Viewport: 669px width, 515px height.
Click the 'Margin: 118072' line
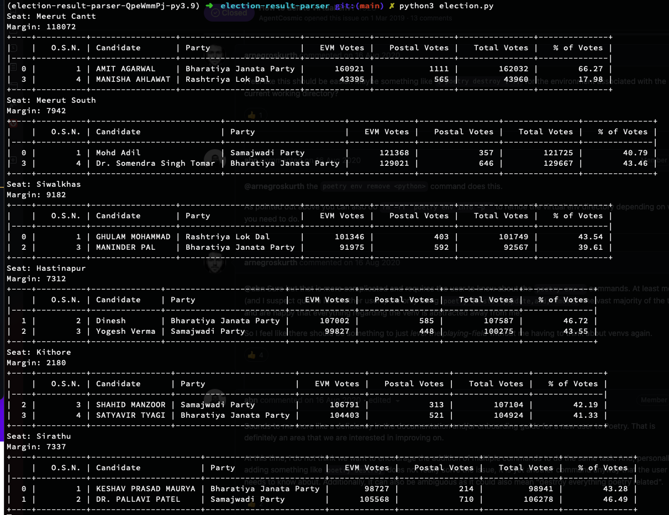click(41, 27)
